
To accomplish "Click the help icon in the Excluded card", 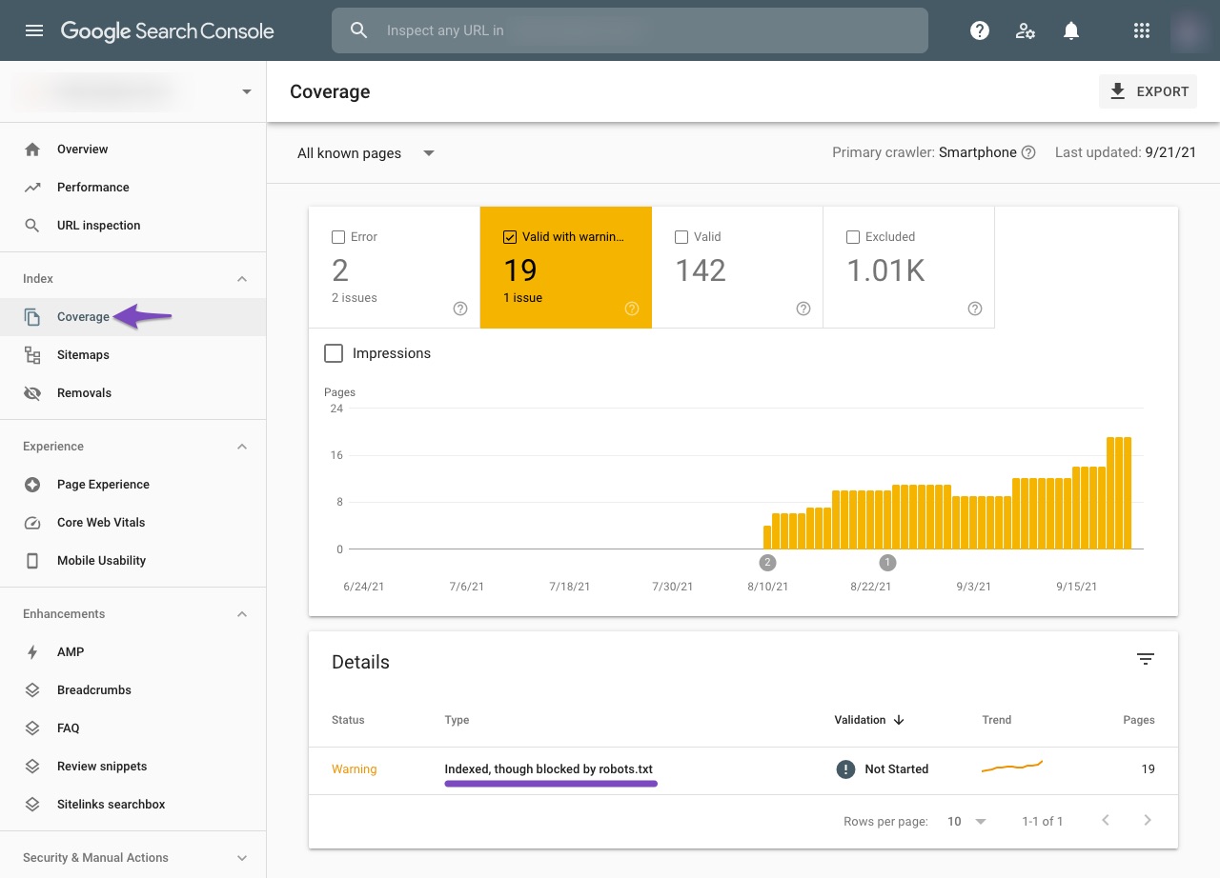I will tap(975, 309).
